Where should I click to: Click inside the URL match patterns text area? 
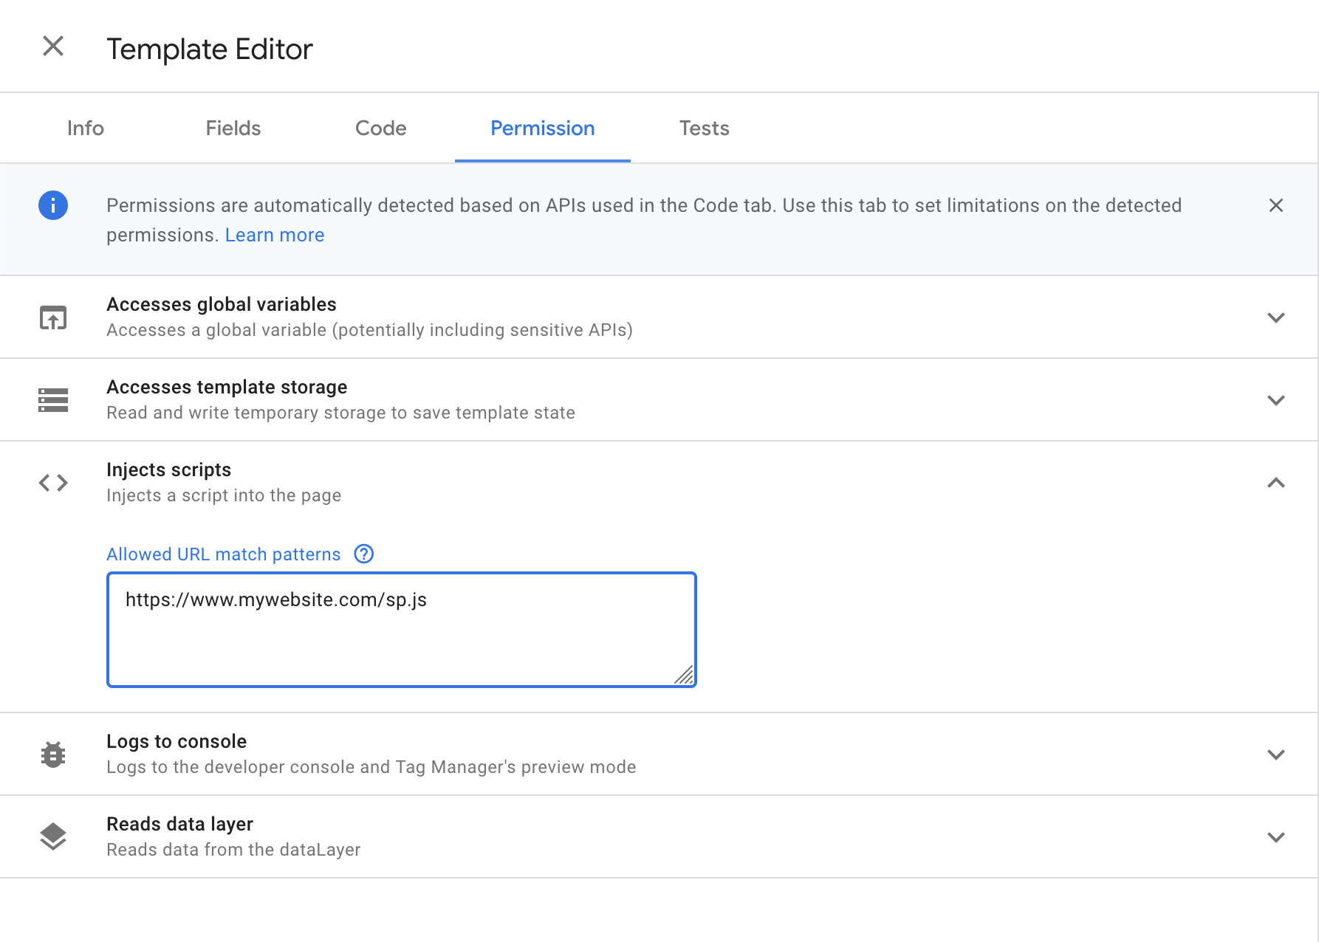coord(401,629)
